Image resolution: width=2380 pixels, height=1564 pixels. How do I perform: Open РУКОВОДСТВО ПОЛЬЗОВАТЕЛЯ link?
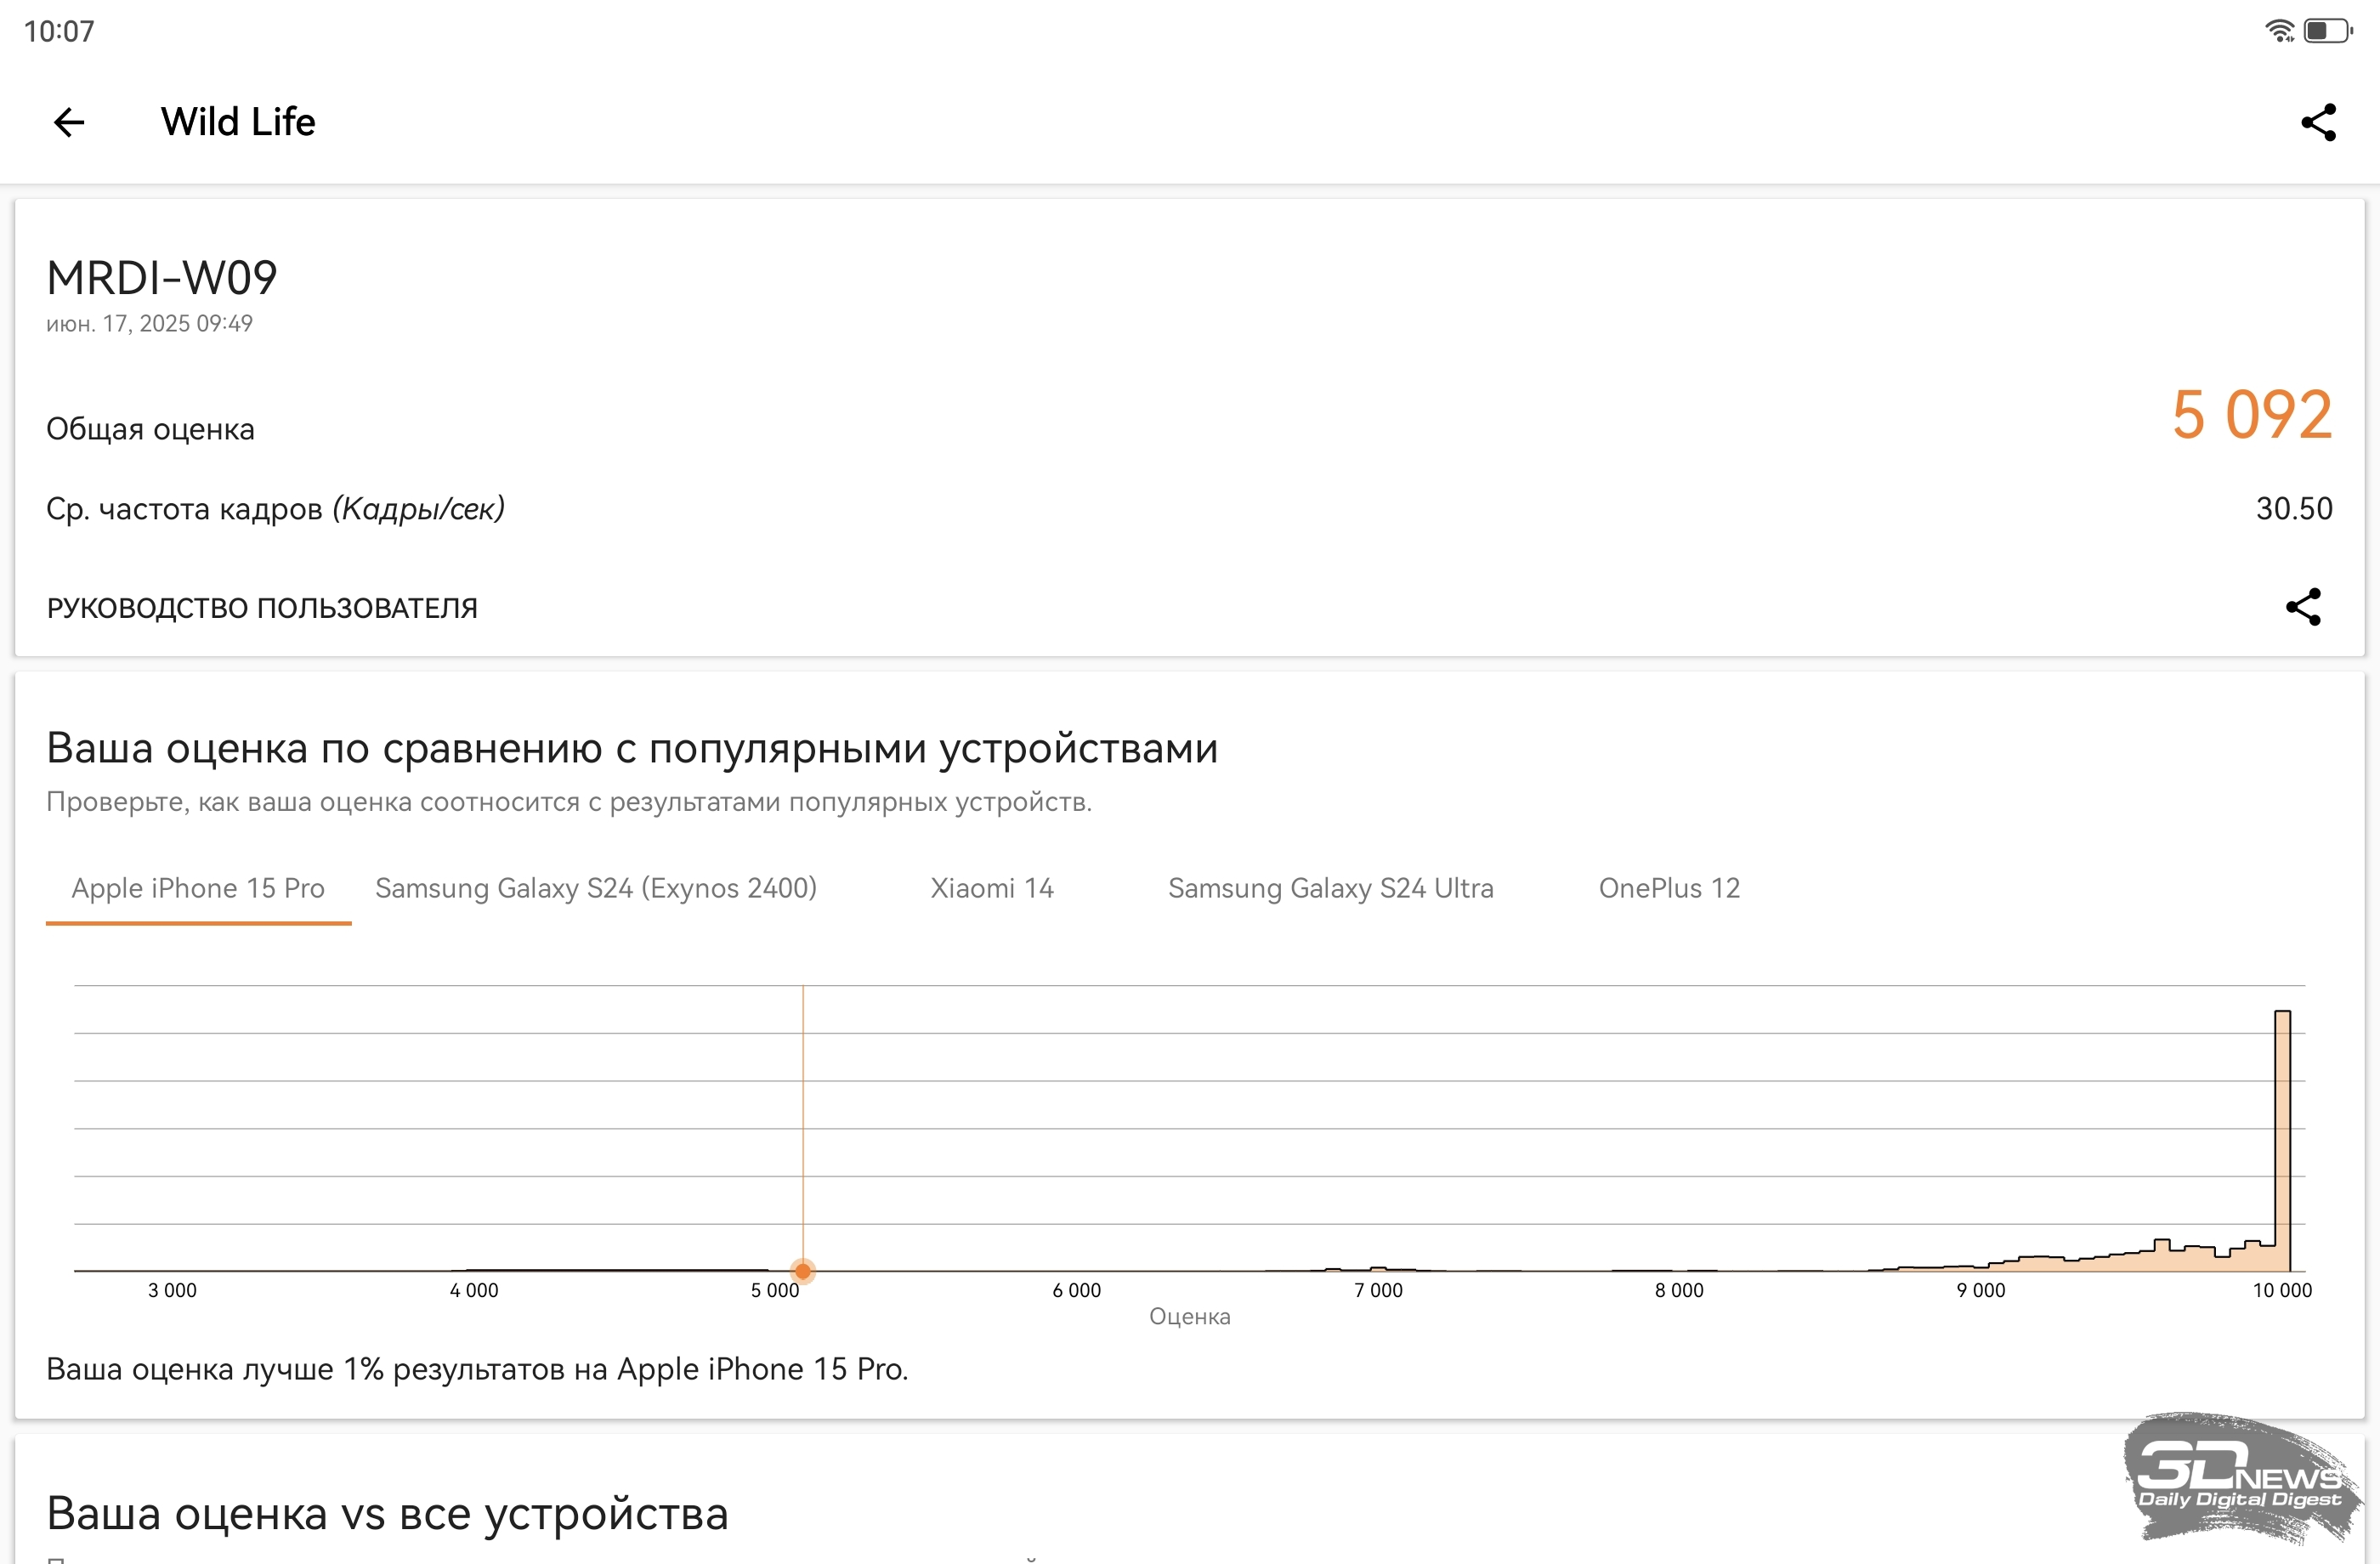coord(262,608)
